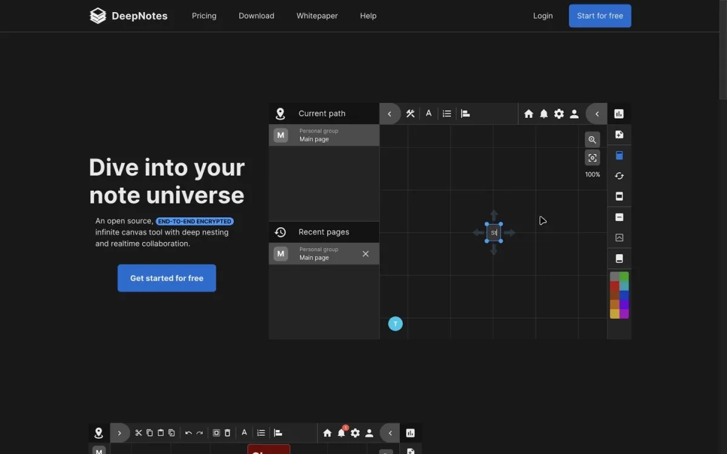727x454 pixels.
Task: Click Get started for free button
Action: coord(167,278)
